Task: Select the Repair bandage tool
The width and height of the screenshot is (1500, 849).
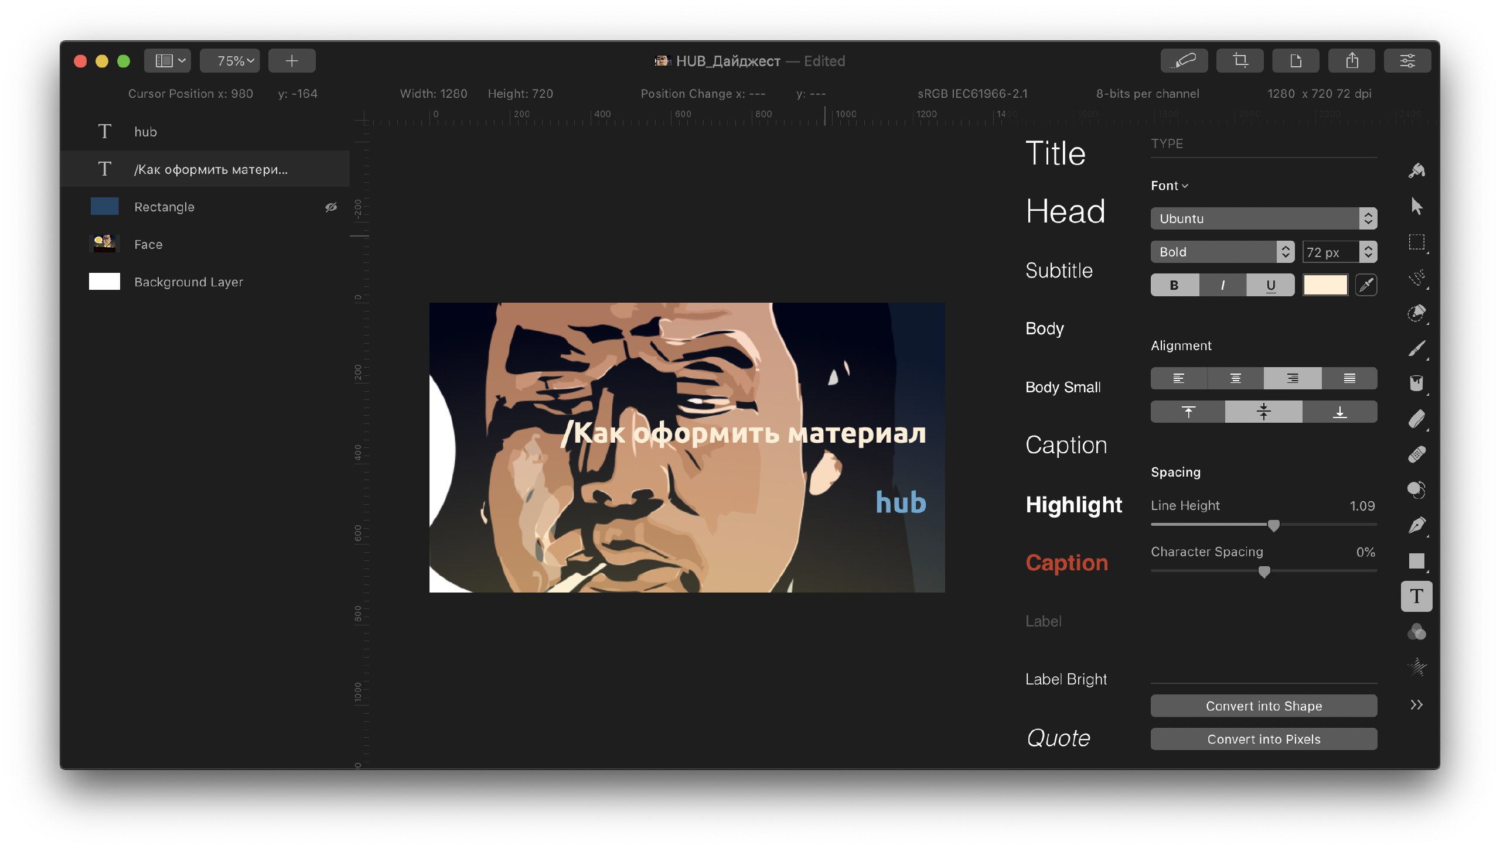Action: 1416,454
